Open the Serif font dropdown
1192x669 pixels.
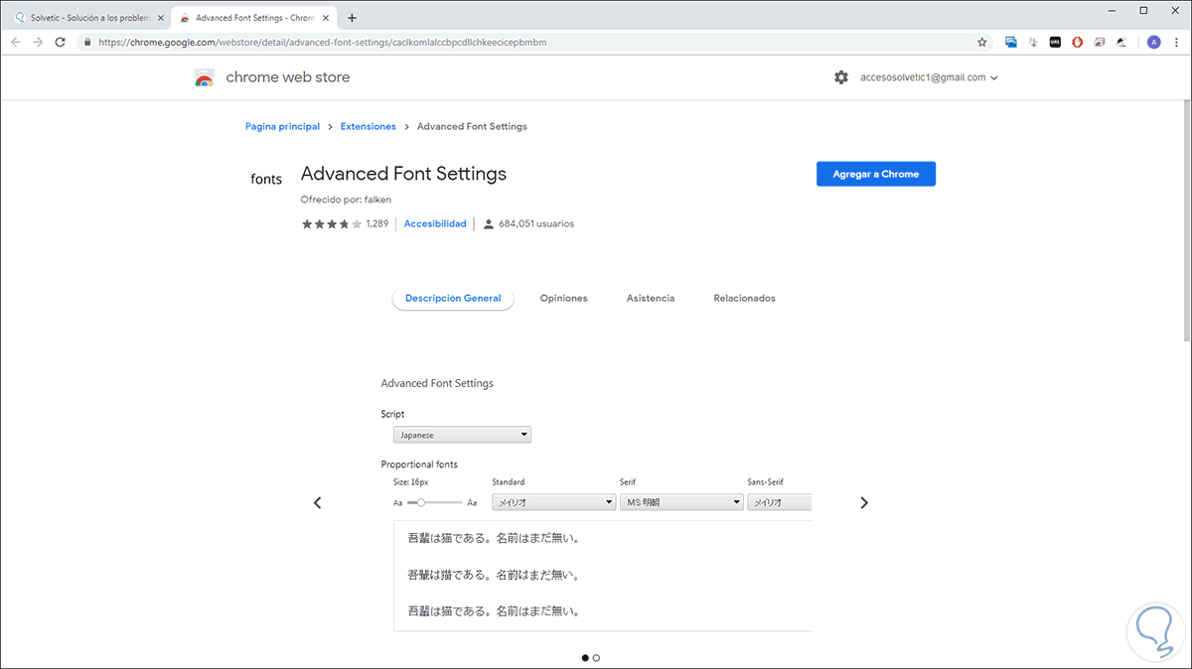coord(681,503)
